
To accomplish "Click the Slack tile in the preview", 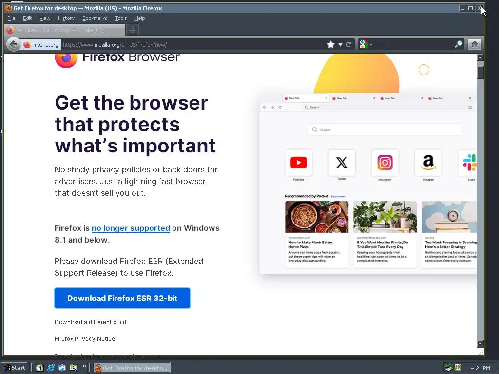I will pyautogui.click(x=467, y=163).
